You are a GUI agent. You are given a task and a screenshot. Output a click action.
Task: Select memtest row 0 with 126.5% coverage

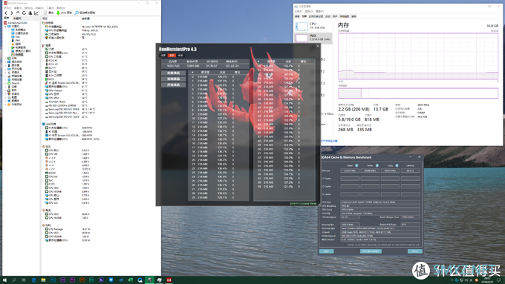pos(218,77)
